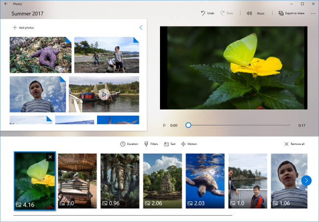319x222 pixels.
Task: Open the Music options
Action: tap(256, 13)
